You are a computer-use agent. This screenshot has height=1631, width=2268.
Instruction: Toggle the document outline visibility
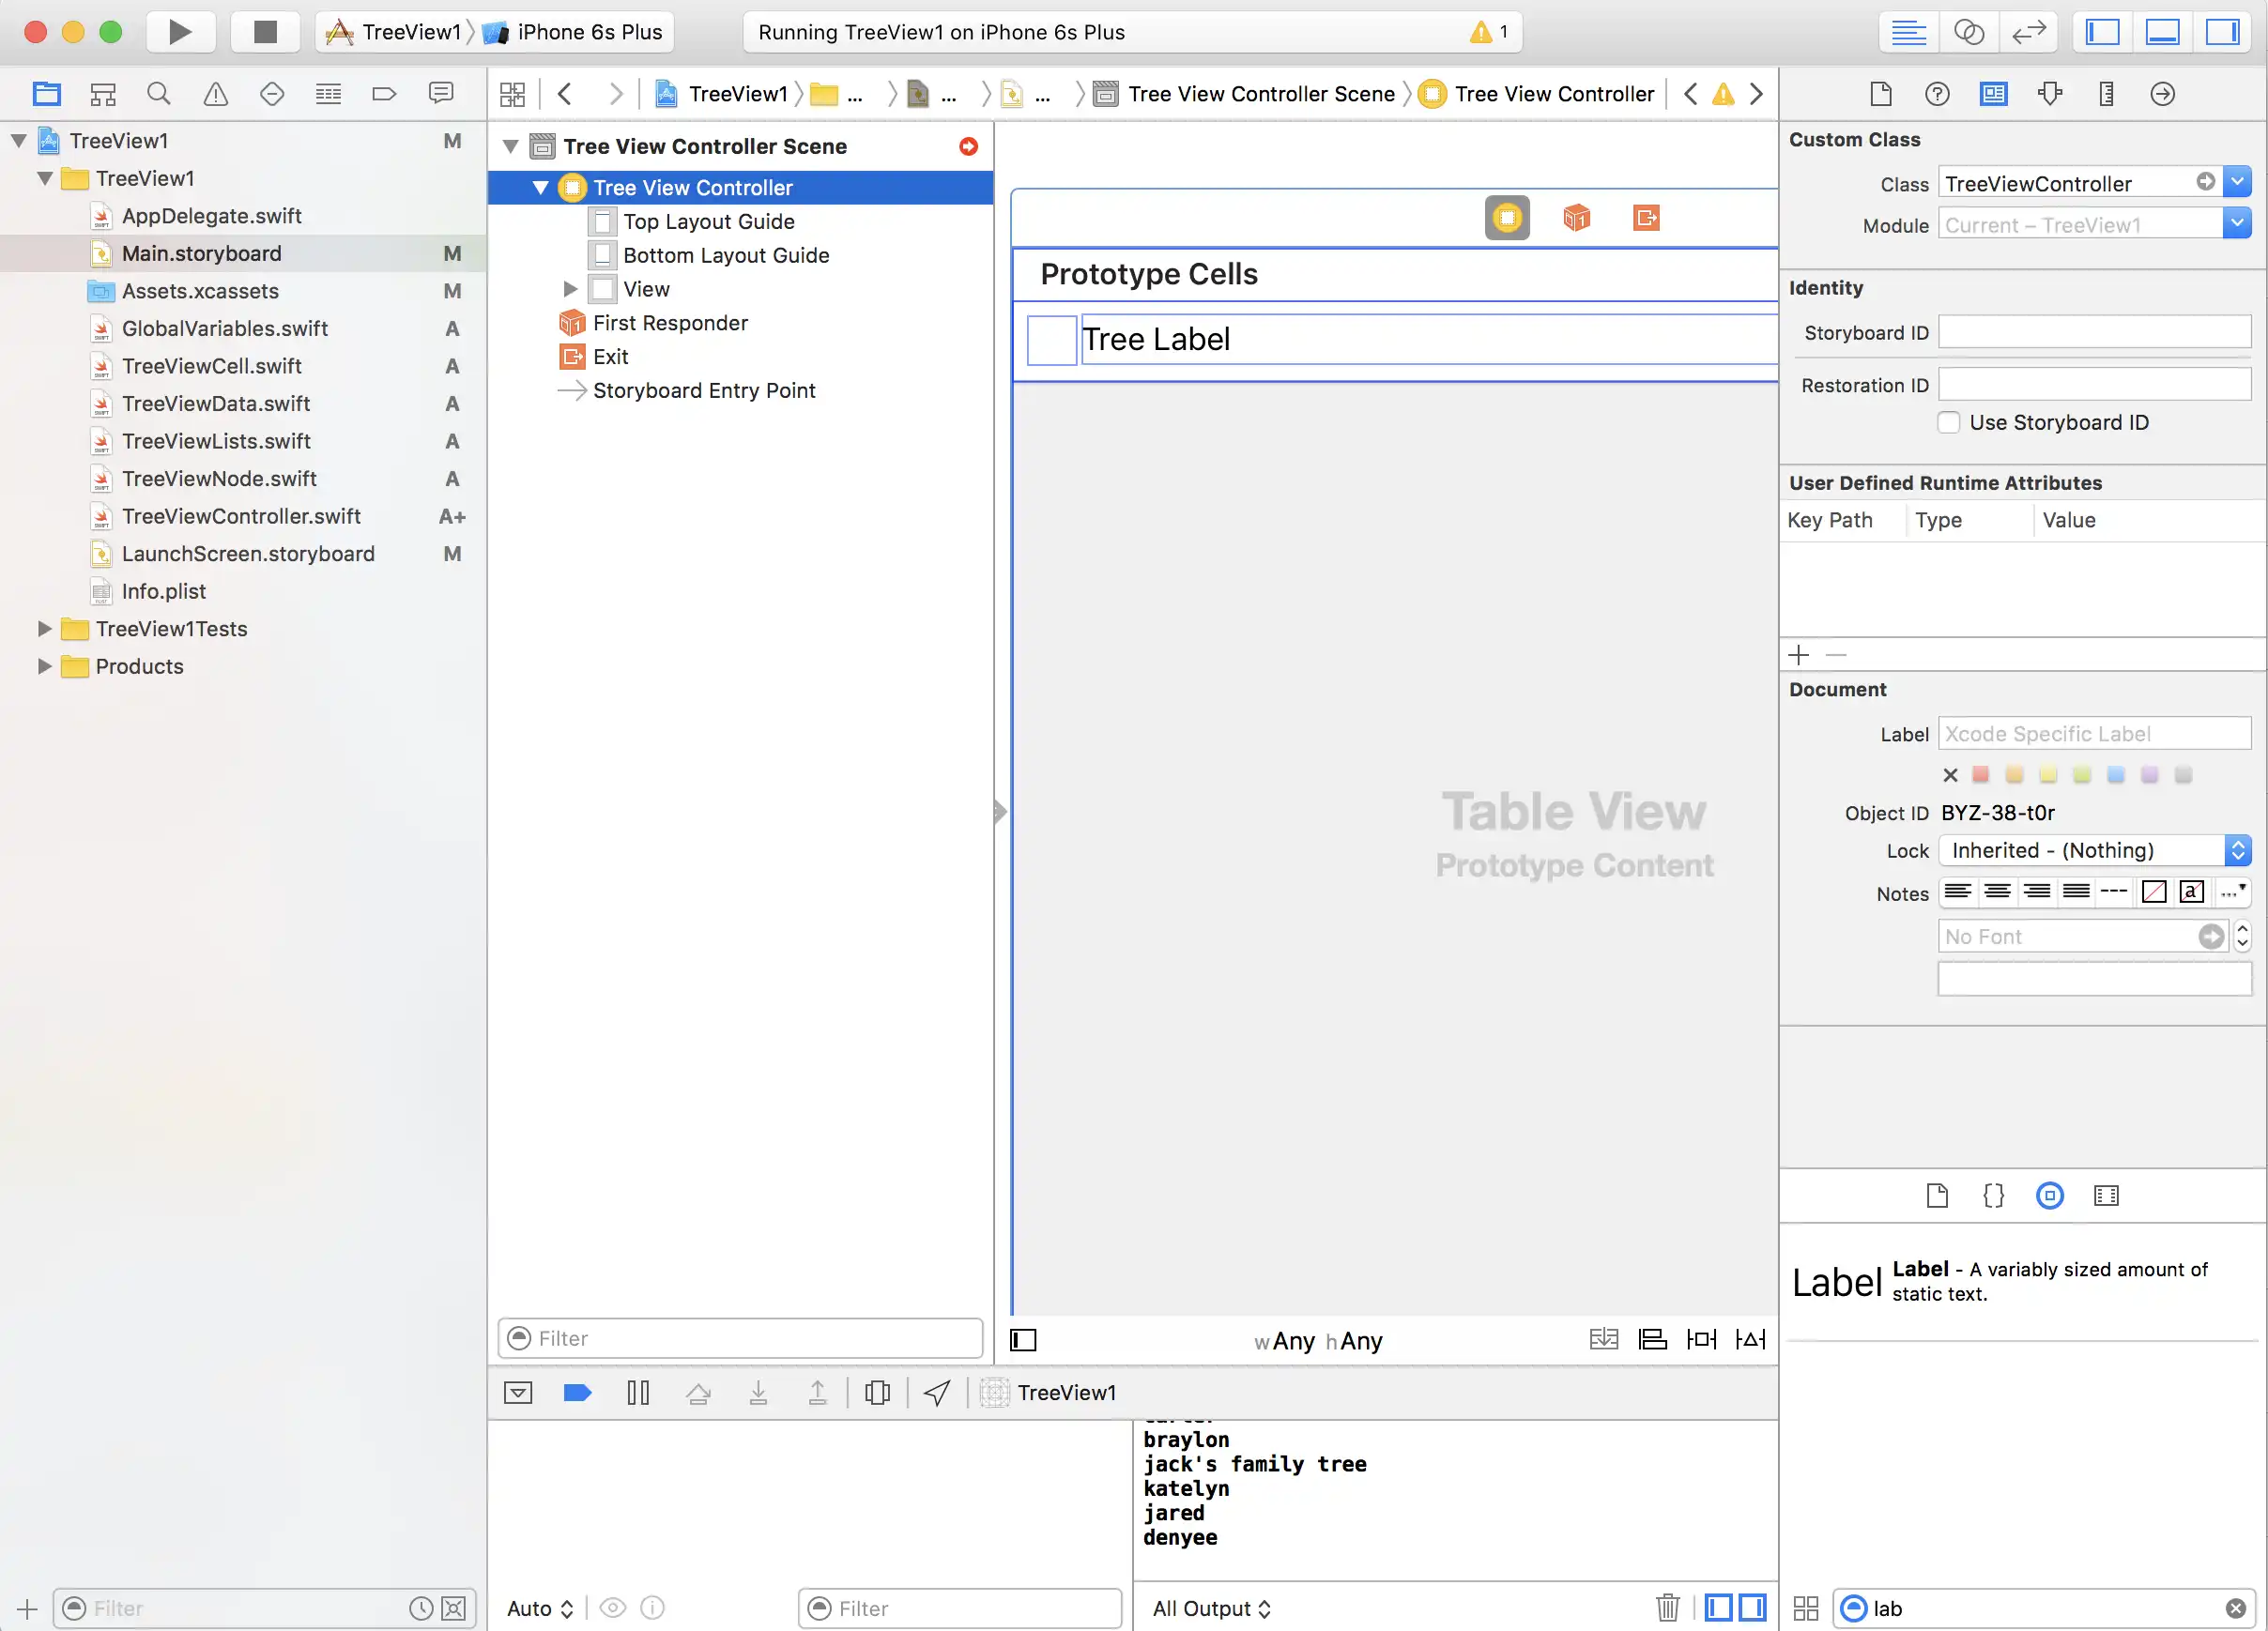click(1023, 1339)
